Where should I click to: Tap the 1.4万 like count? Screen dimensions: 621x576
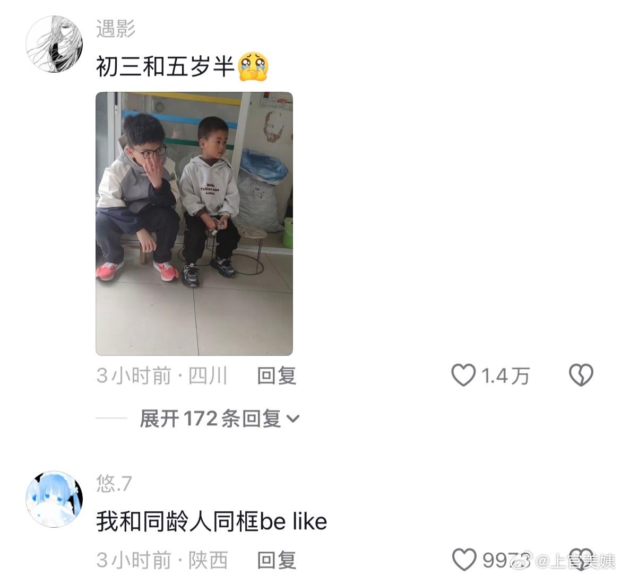[505, 376]
